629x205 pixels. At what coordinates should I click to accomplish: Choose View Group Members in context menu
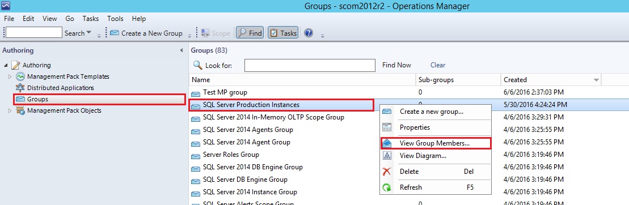point(435,143)
